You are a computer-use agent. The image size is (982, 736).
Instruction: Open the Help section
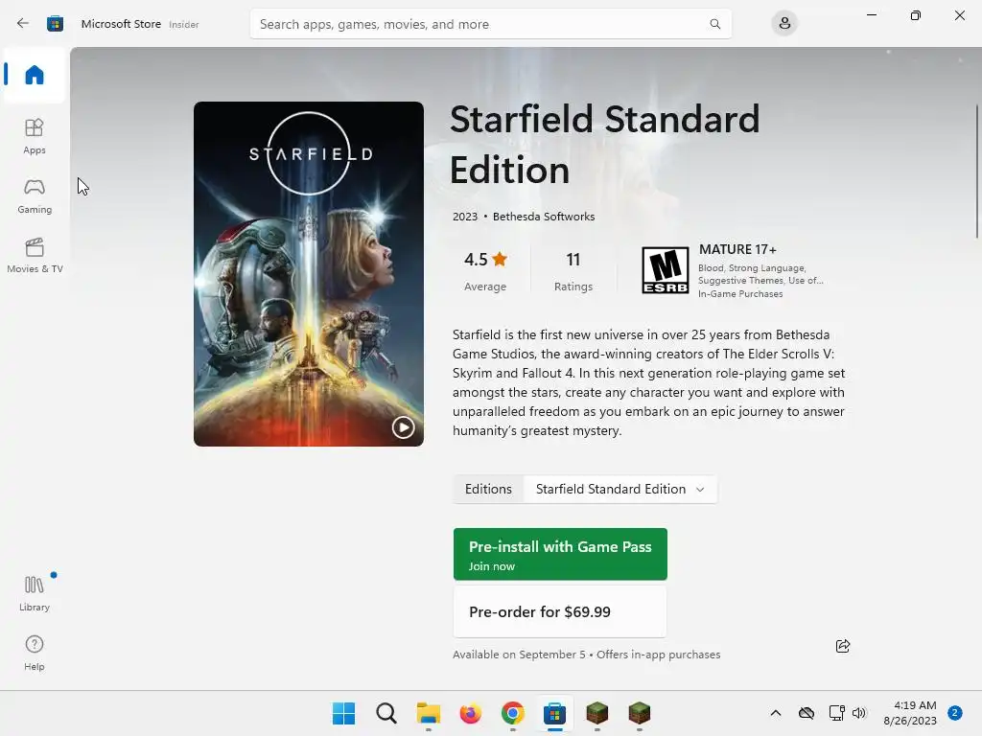click(35, 653)
